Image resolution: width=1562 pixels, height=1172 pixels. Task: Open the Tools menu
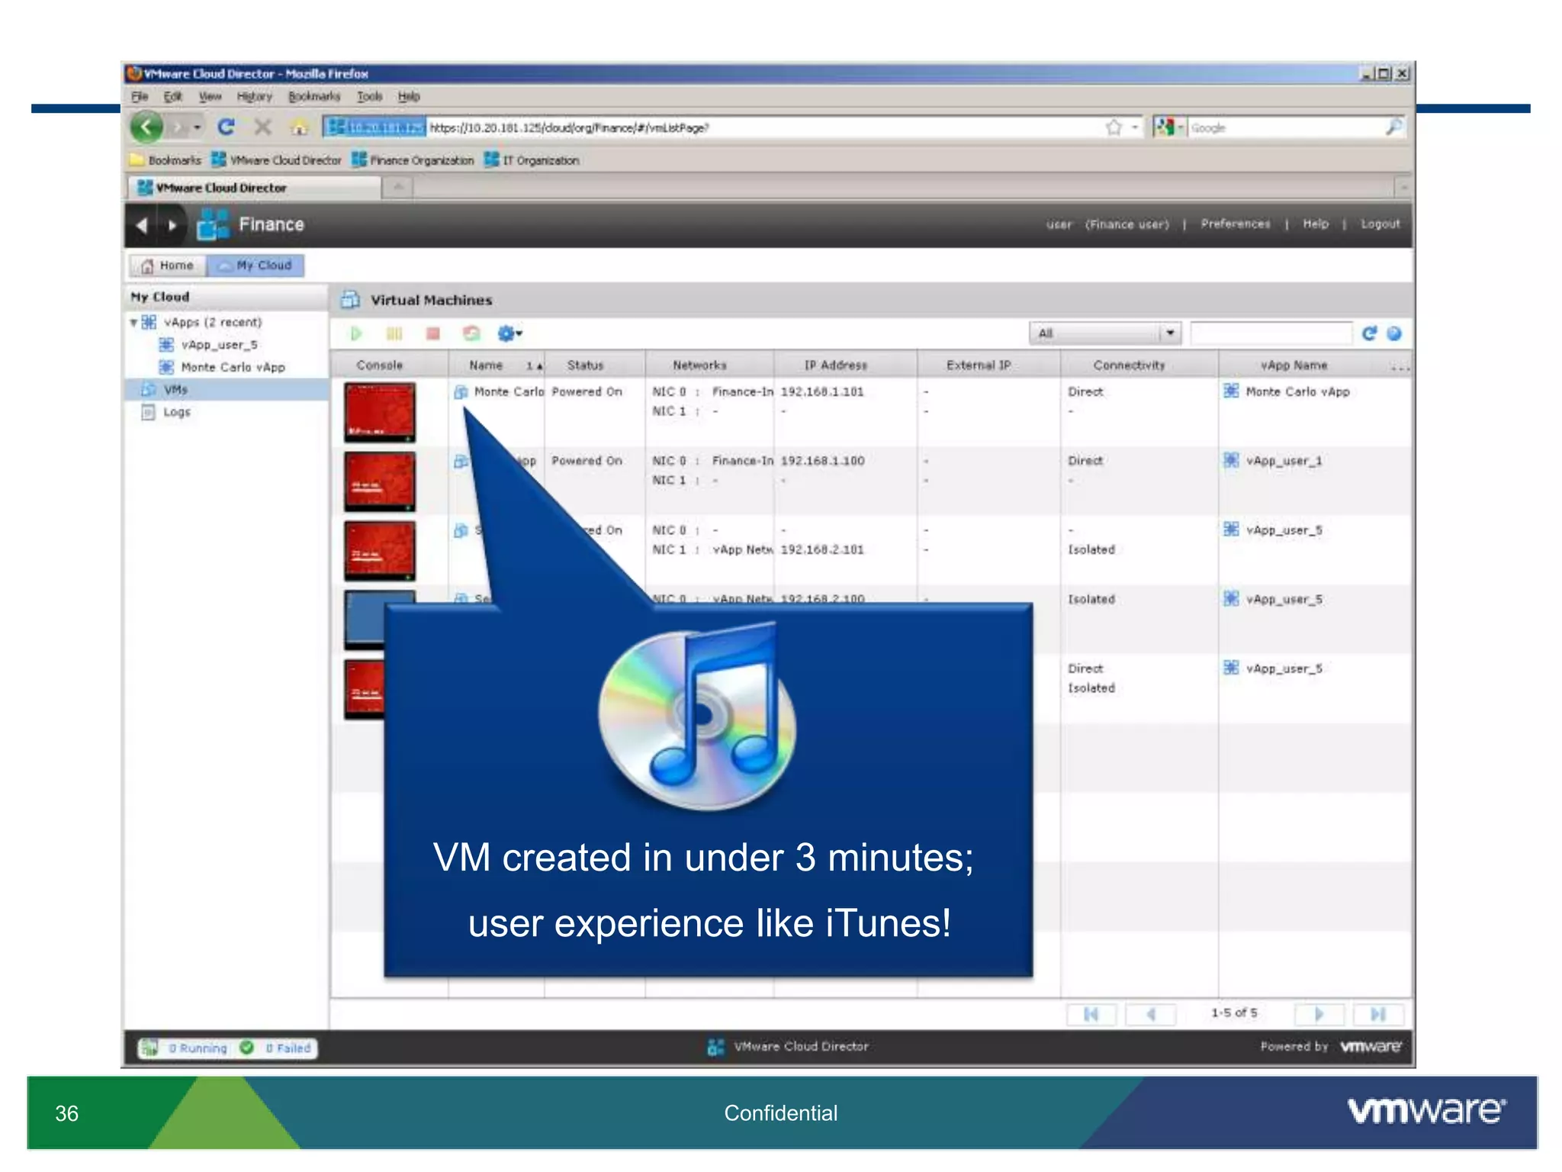[x=370, y=97]
